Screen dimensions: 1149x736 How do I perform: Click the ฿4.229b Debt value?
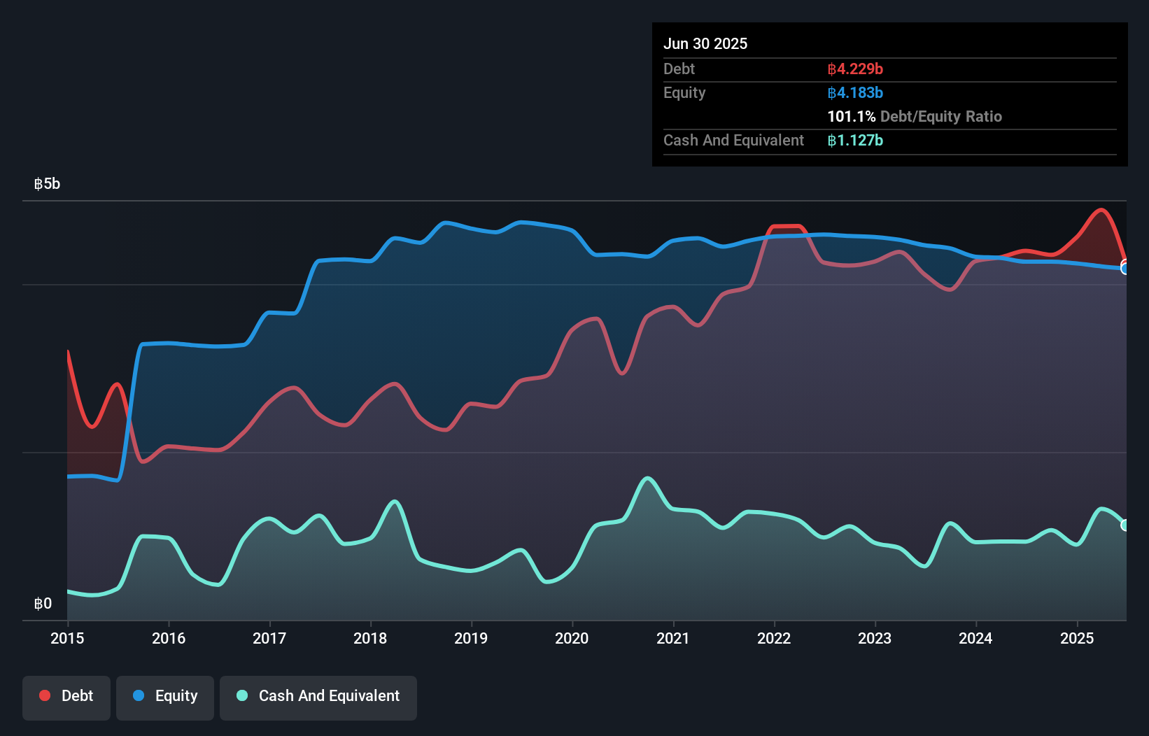pos(855,69)
